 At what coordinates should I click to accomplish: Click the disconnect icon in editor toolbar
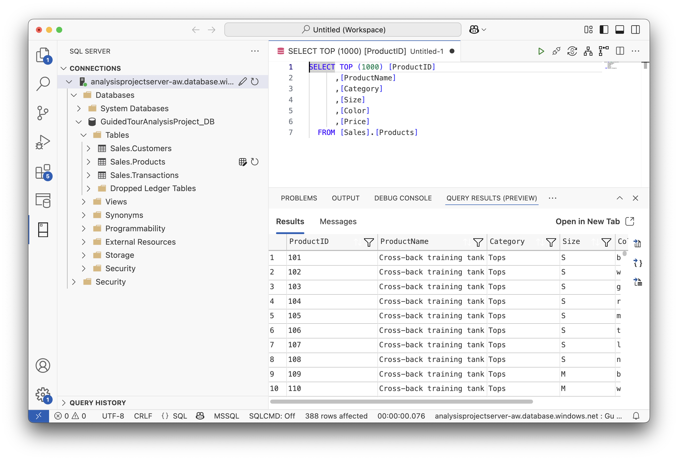click(556, 51)
